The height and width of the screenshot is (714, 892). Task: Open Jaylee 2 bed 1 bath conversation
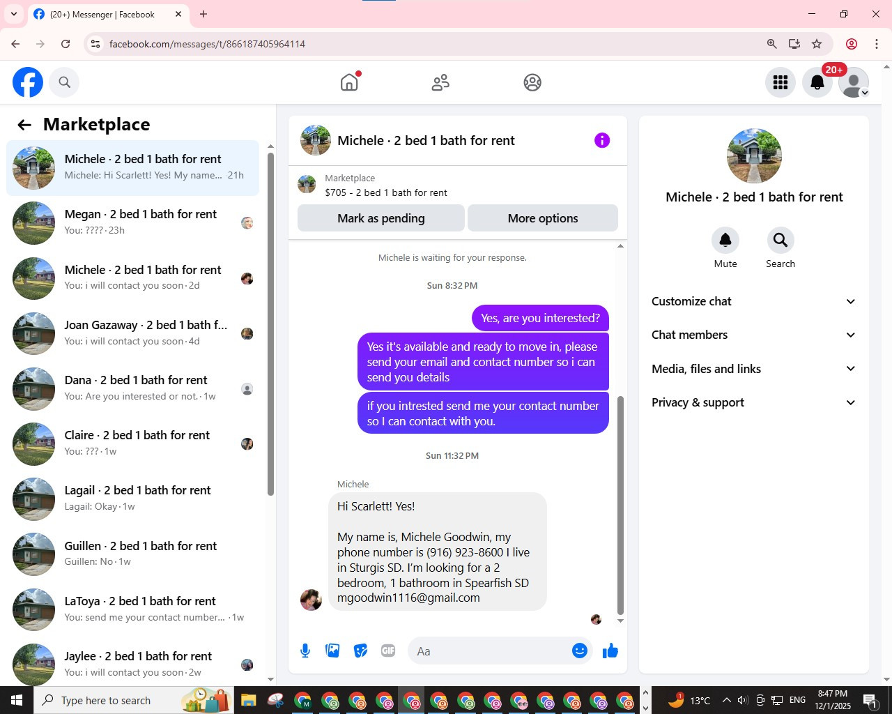point(132,664)
